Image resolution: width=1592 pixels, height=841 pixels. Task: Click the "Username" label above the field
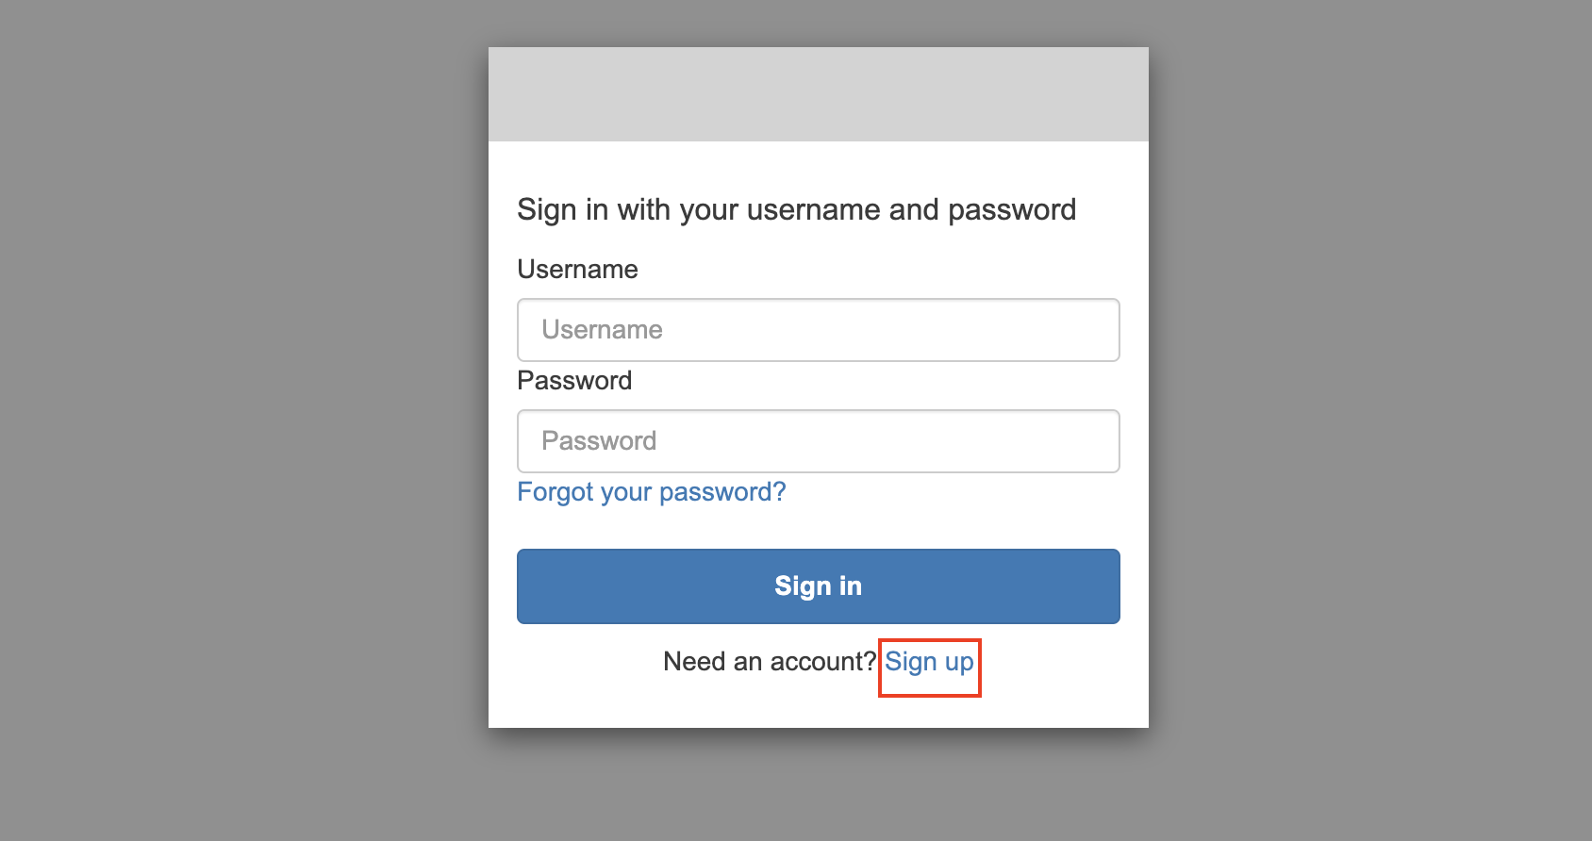pyautogui.click(x=577, y=270)
